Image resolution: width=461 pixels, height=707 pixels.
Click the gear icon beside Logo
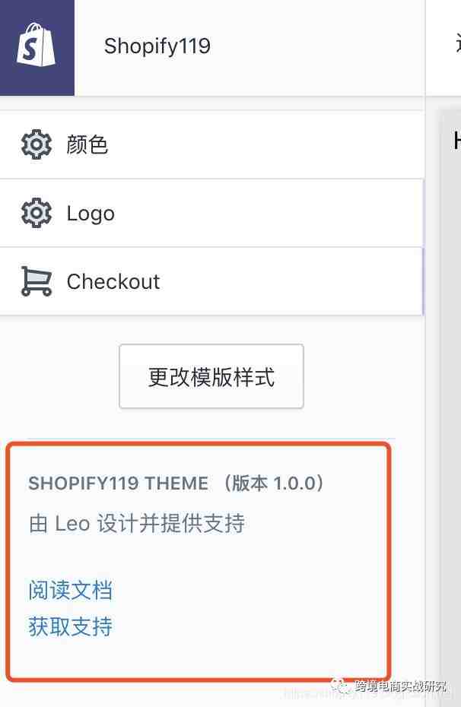pos(36,213)
